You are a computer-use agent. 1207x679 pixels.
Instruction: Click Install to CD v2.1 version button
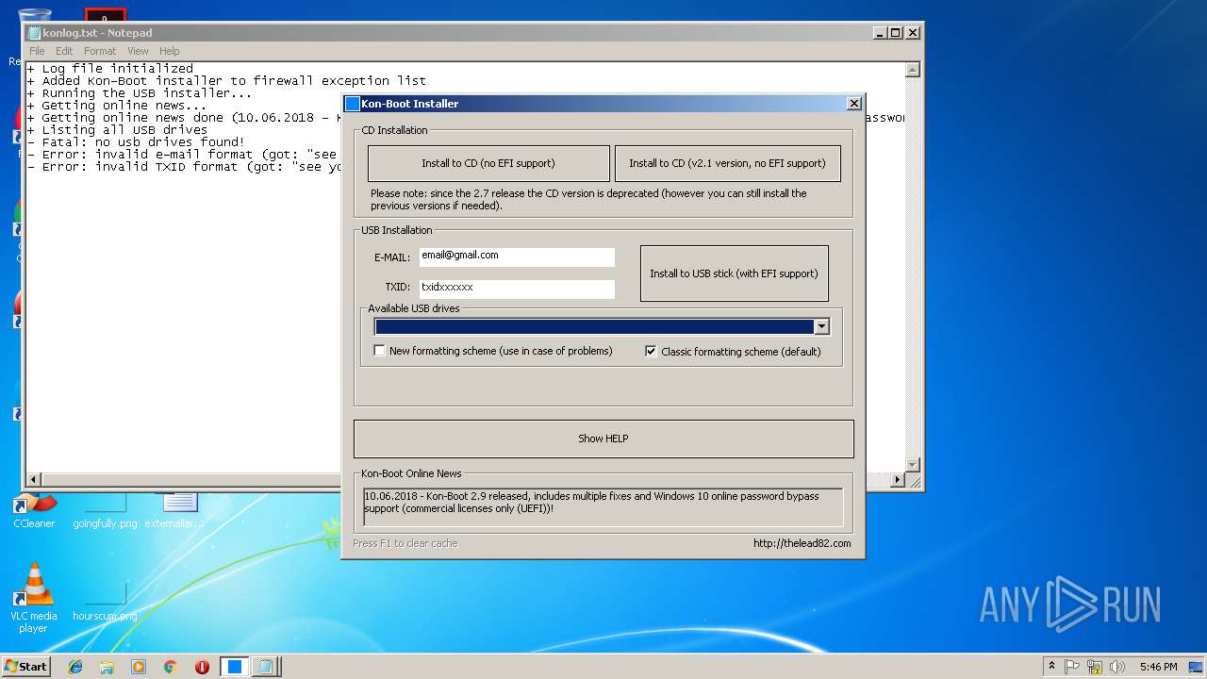[x=727, y=163]
